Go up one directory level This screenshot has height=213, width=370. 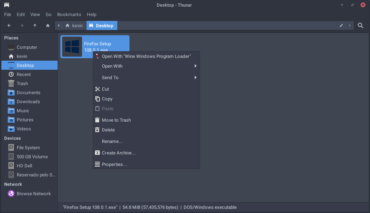[x=35, y=25]
